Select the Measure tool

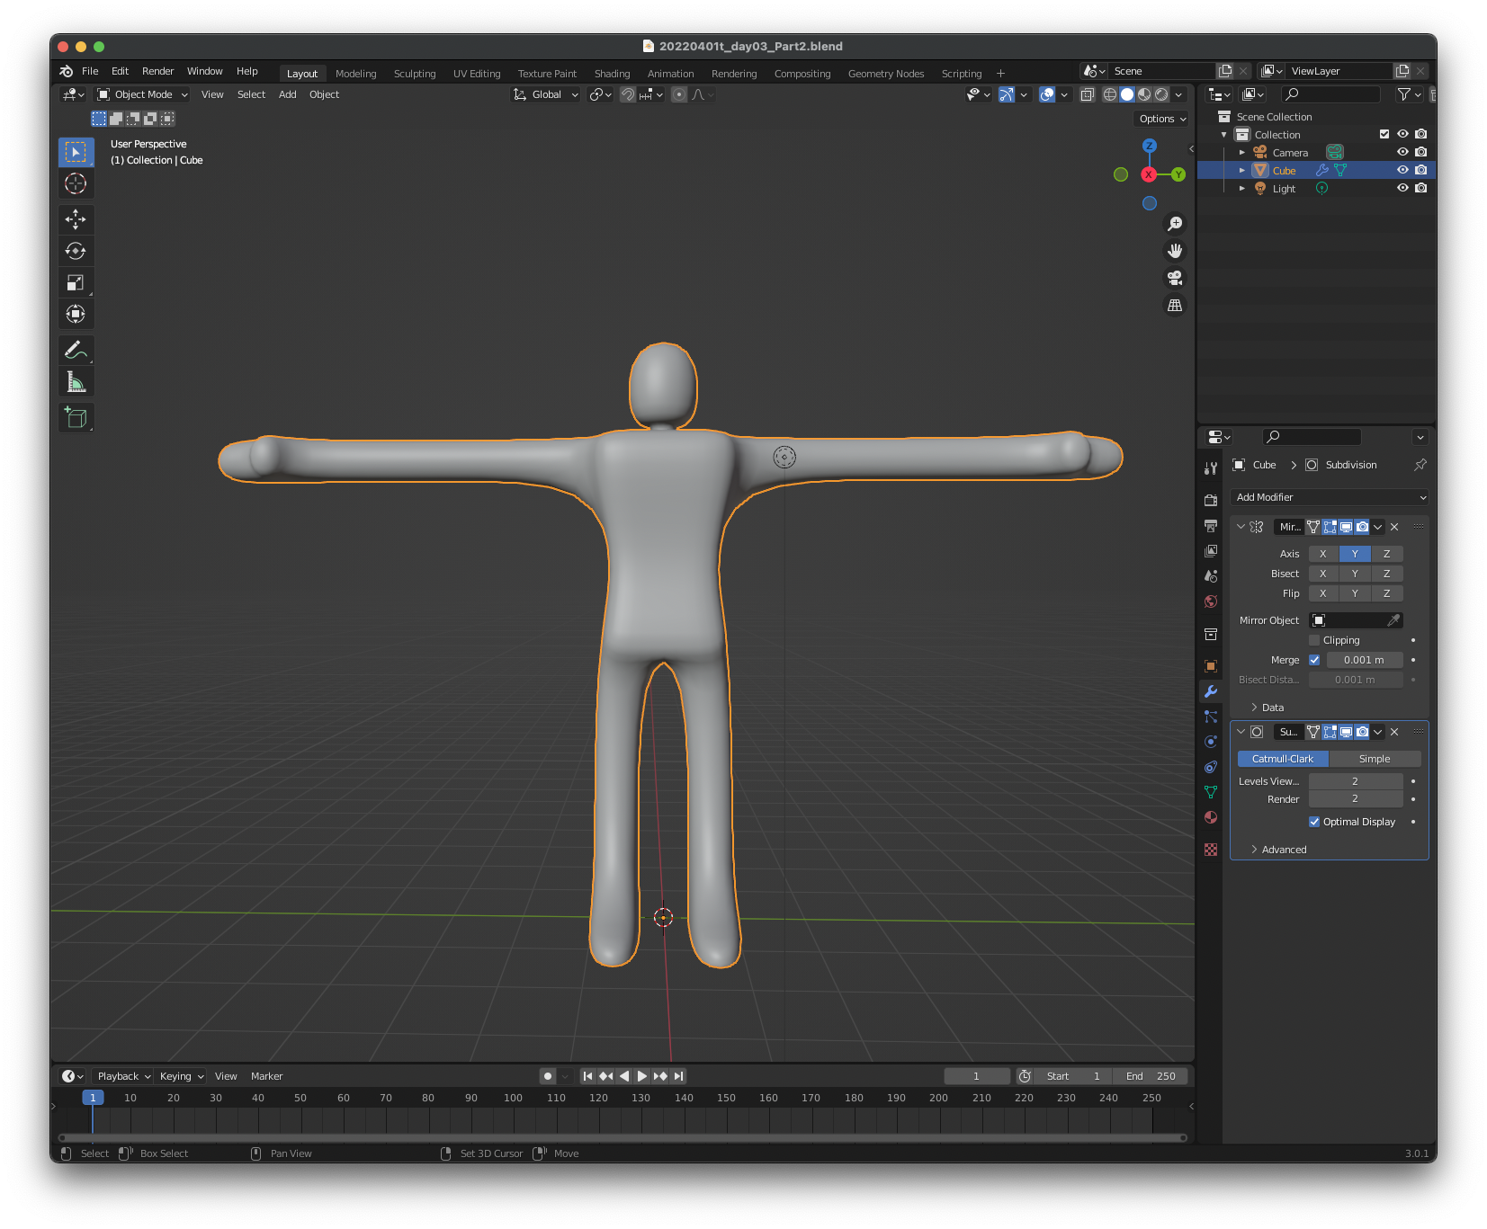pyautogui.click(x=76, y=382)
